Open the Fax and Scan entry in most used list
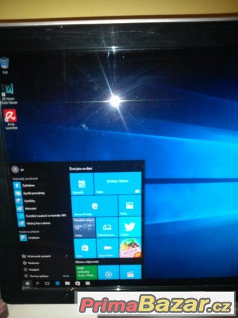The width and height of the screenshot is (238, 318). point(35,224)
